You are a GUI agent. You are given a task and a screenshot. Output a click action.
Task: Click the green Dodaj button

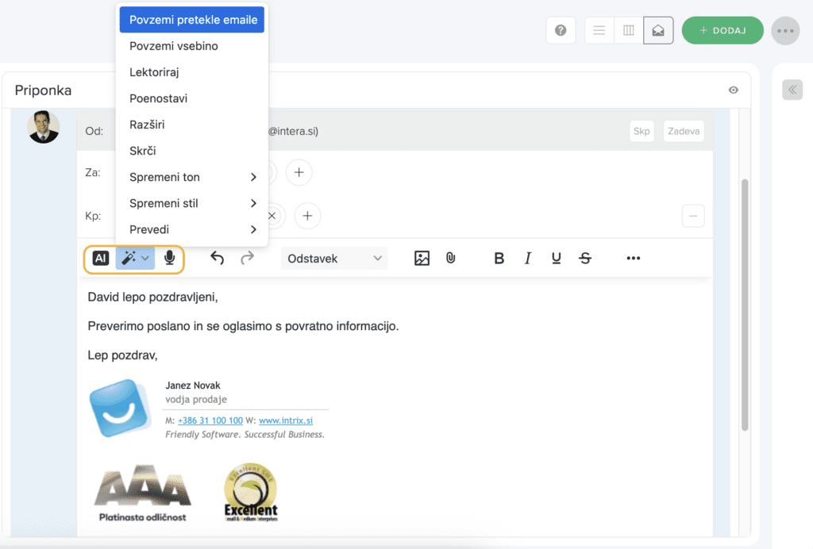(x=722, y=31)
